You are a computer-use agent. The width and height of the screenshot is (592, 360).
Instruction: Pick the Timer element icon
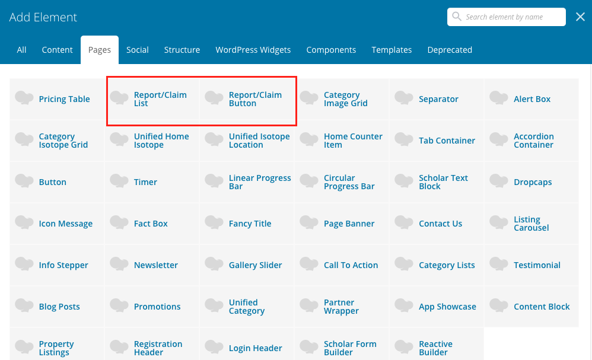119,181
